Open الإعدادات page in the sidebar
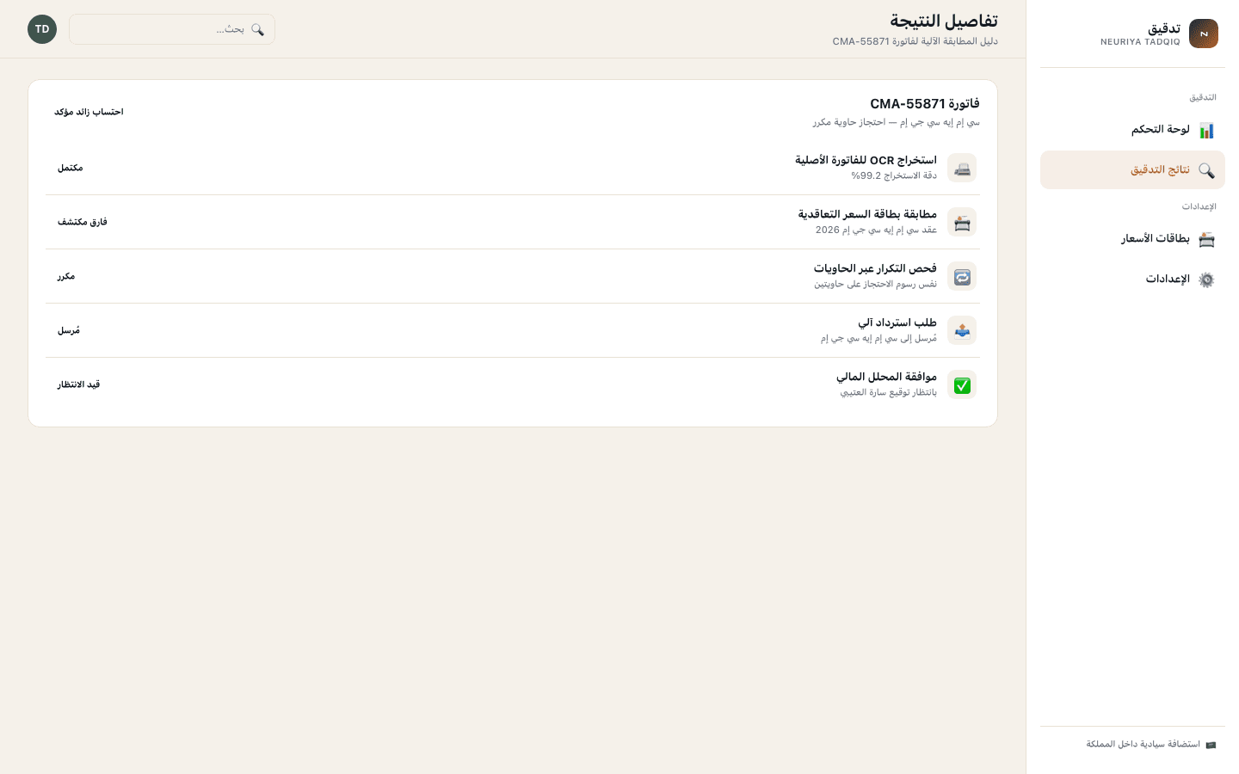The width and height of the screenshot is (1239, 774). click(1132, 279)
